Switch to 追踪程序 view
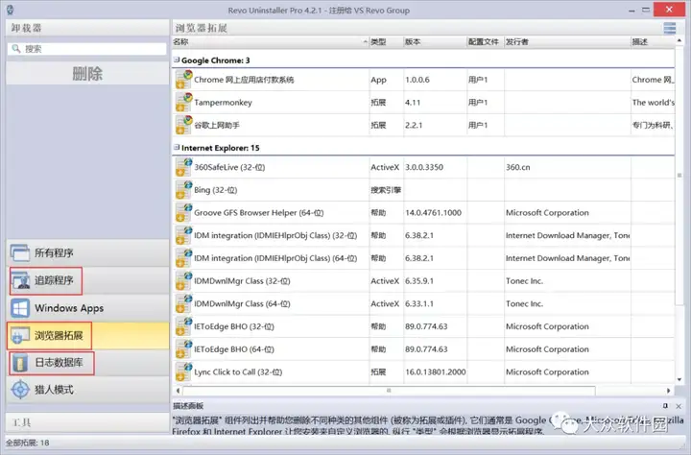691x455 pixels. click(x=87, y=280)
